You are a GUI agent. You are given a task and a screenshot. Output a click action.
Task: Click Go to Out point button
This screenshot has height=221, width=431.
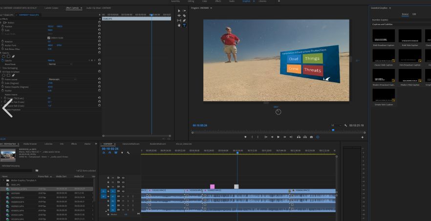pos(291,137)
